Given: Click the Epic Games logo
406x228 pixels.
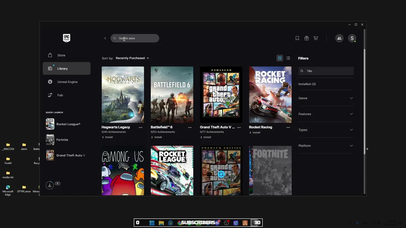Looking at the screenshot, I should coord(66,38).
